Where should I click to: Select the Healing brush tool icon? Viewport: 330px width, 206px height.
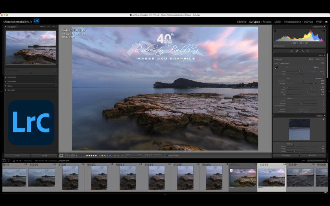click(297, 51)
